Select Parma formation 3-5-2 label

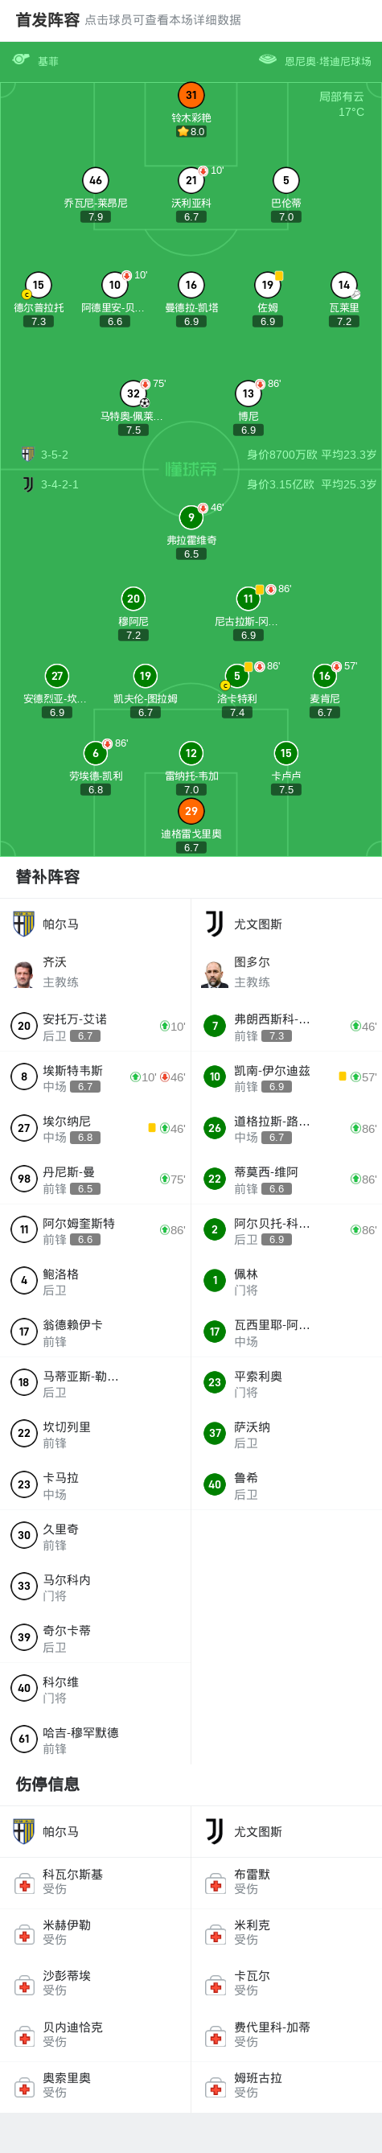click(55, 455)
